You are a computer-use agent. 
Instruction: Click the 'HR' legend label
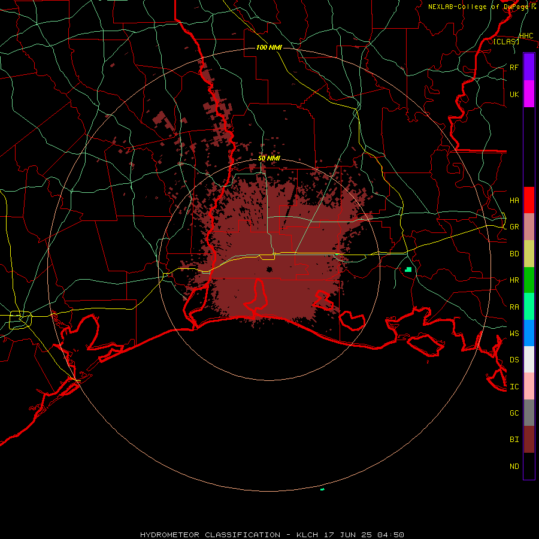coord(514,280)
